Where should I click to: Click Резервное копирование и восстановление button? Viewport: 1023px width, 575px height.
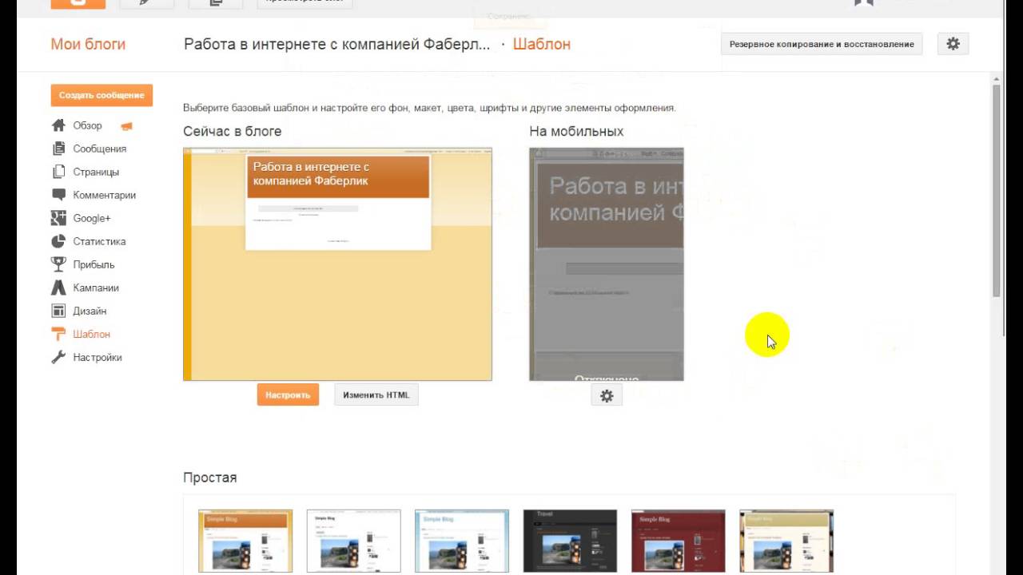(822, 44)
